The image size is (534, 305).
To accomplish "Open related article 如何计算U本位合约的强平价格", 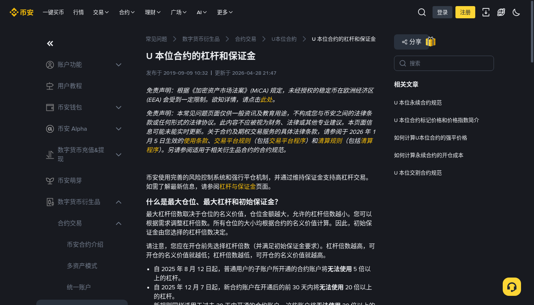I will 431,138.
